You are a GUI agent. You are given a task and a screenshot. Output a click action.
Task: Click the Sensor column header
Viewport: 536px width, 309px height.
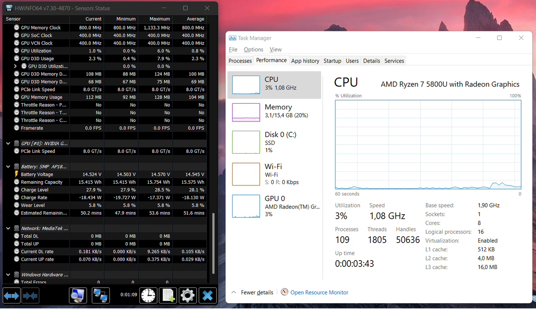pos(36,19)
